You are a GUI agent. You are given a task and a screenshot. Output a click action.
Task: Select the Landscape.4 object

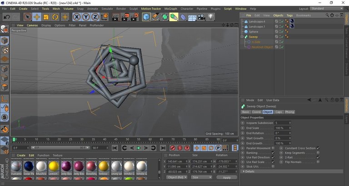(257, 22)
